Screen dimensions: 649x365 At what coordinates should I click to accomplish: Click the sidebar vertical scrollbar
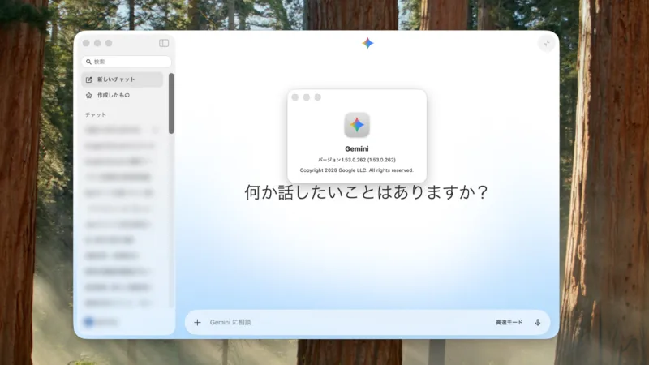(171, 104)
